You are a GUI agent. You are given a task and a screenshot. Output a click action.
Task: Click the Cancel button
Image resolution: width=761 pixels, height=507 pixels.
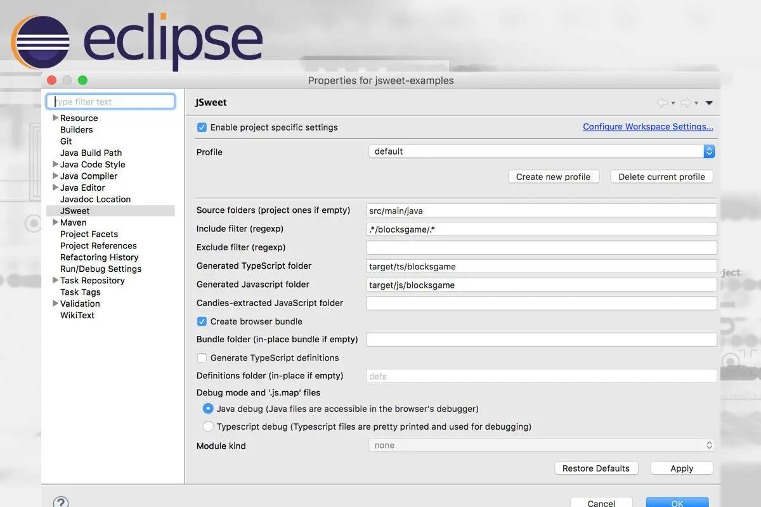pyautogui.click(x=601, y=503)
